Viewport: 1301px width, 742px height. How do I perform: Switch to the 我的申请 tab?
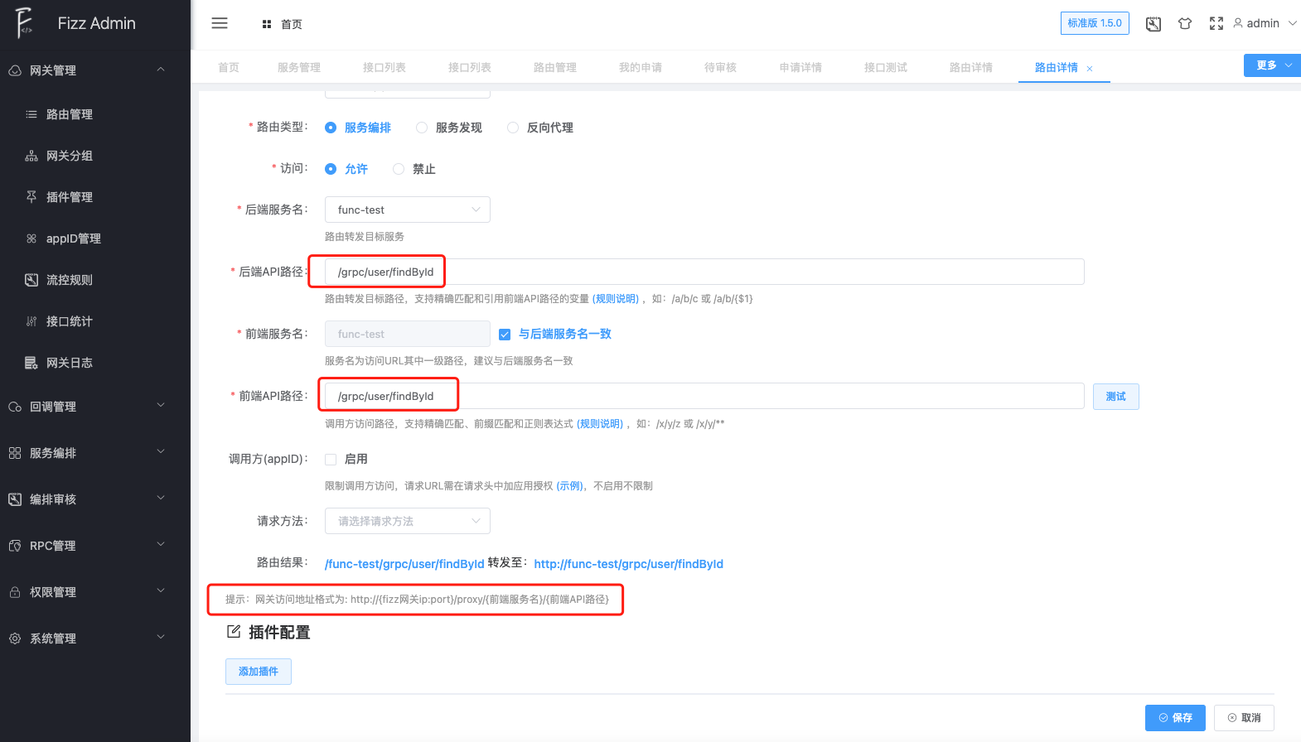click(641, 68)
